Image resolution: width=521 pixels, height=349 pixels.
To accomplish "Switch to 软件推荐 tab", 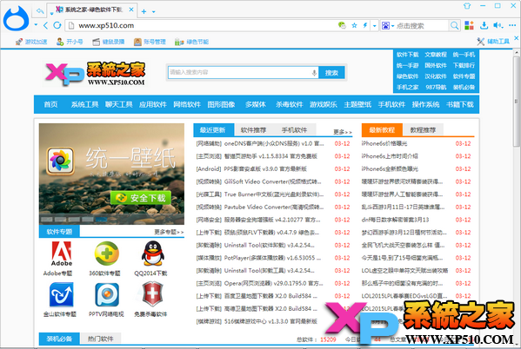I will point(253,130).
